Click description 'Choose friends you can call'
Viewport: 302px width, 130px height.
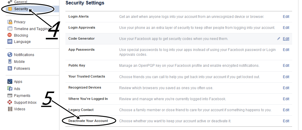tap(189, 77)
